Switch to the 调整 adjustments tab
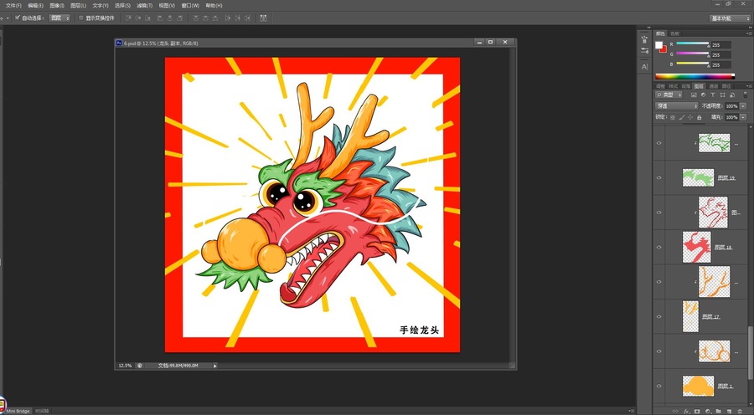The height and width of the screenshot is (415, 754). (x=660, y=86)
